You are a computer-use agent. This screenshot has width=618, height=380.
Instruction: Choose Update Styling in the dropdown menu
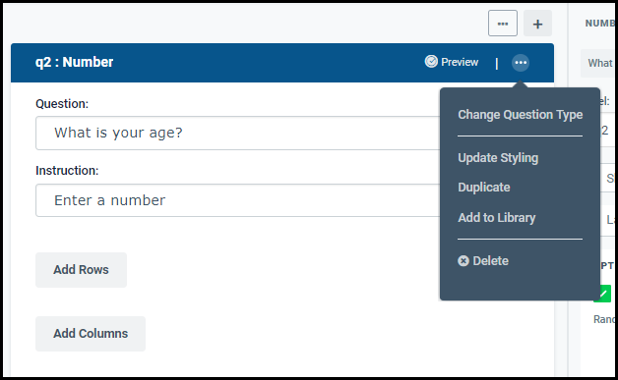point(498,158)
